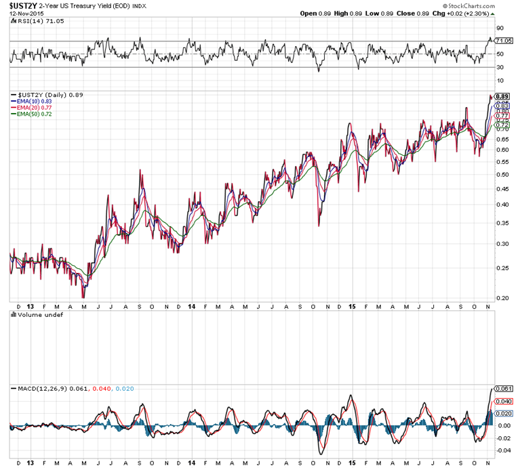The width and height of the screenshot is (520, 468).
Task: Select the green EMA(50) legend entry
Action: tap(34, 114)
